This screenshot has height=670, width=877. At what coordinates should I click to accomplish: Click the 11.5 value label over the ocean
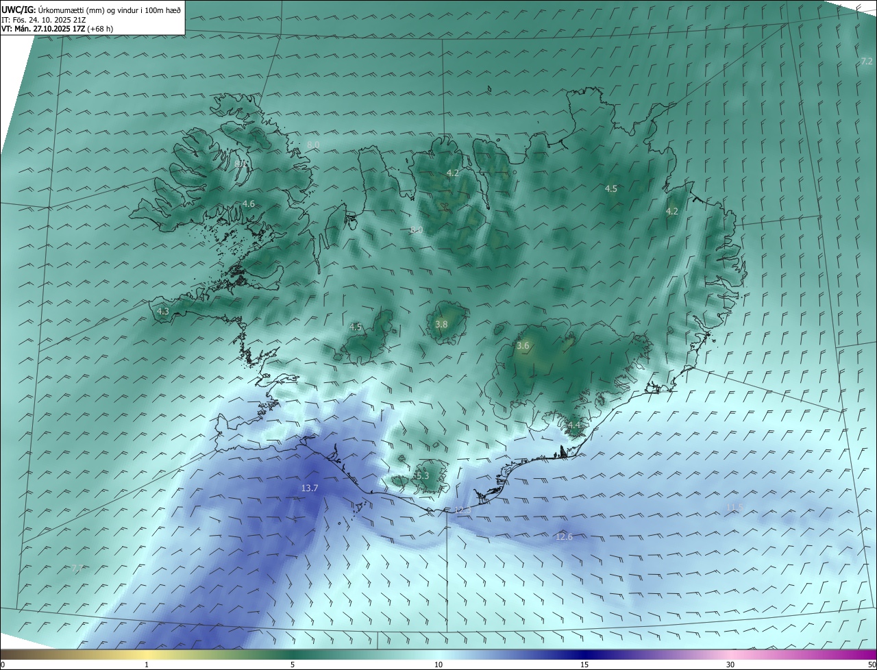(x=734, y=508)
